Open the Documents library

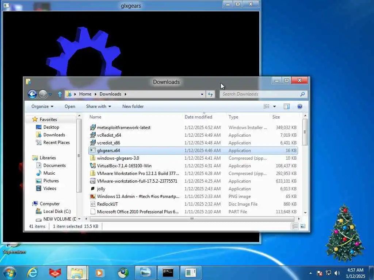(x=54, y=166)
